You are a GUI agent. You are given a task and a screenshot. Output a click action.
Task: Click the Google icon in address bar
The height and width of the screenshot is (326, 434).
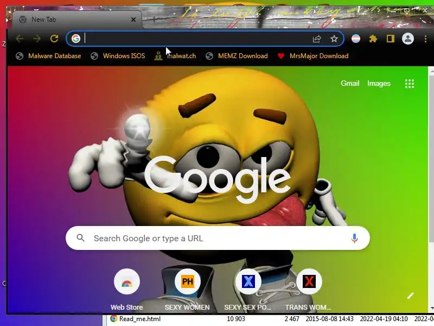(x=76, y=39)
